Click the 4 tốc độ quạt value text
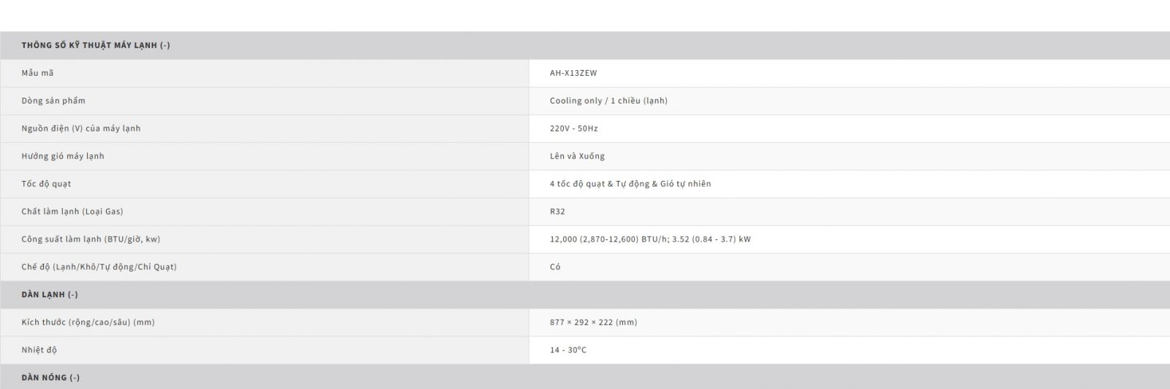This screenshot has height=389, width=1170. point(630,184)
